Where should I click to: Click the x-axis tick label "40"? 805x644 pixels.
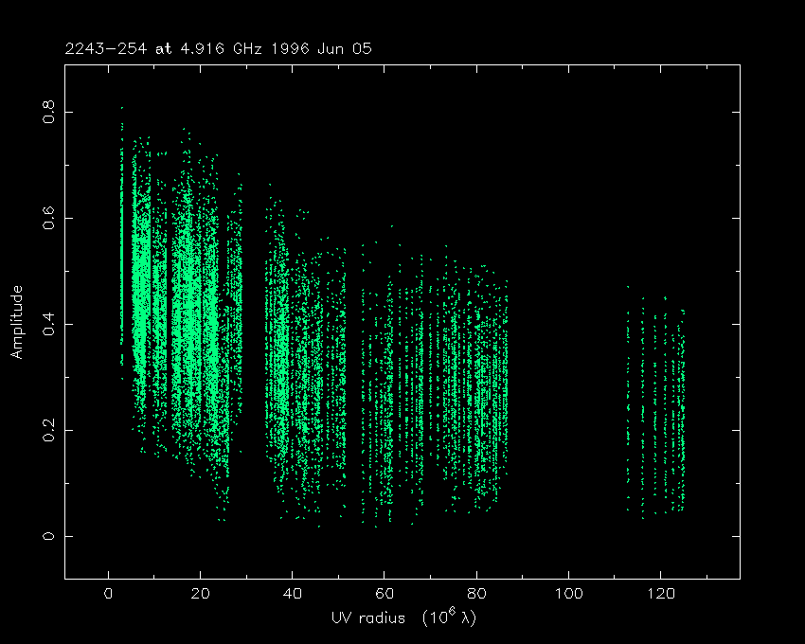point(293,596)
